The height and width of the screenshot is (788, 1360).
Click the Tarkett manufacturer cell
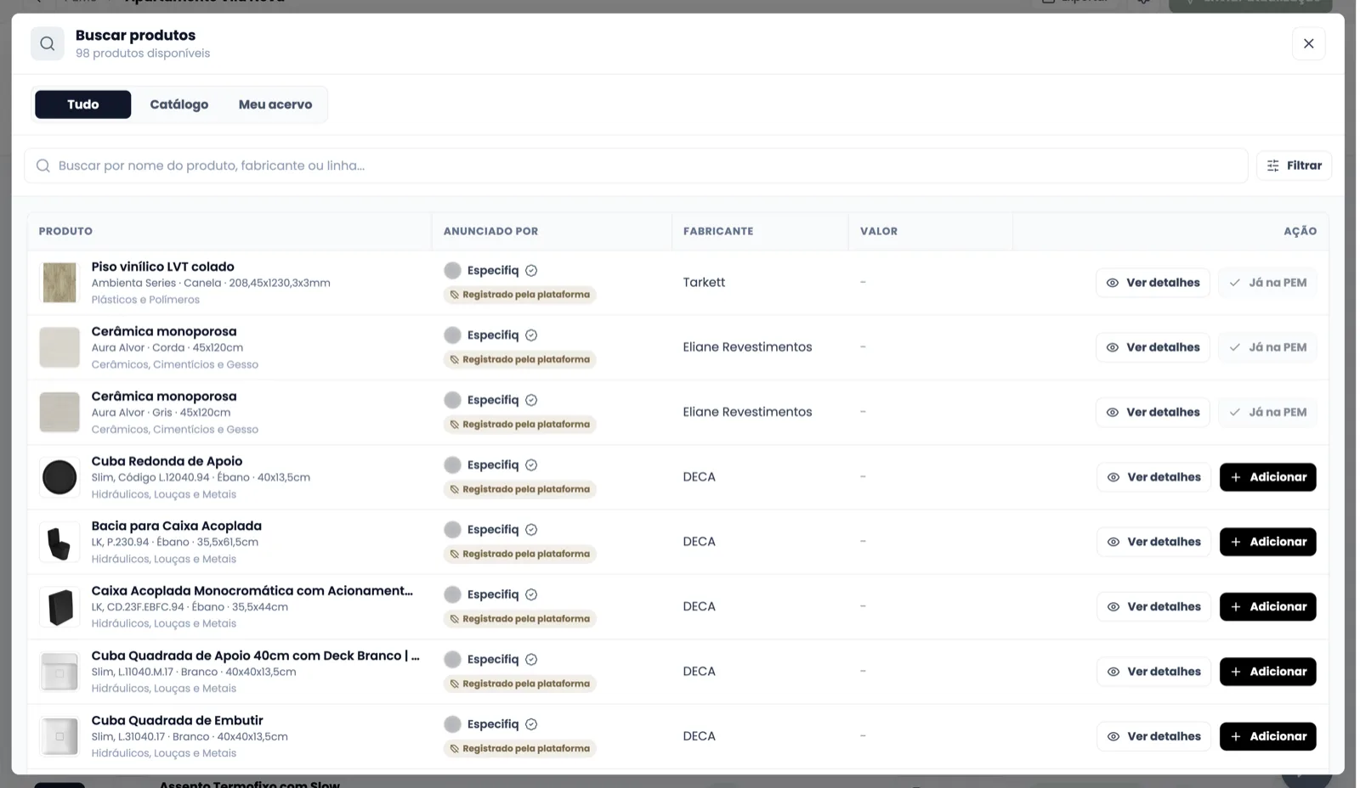(x=704, y=283)
